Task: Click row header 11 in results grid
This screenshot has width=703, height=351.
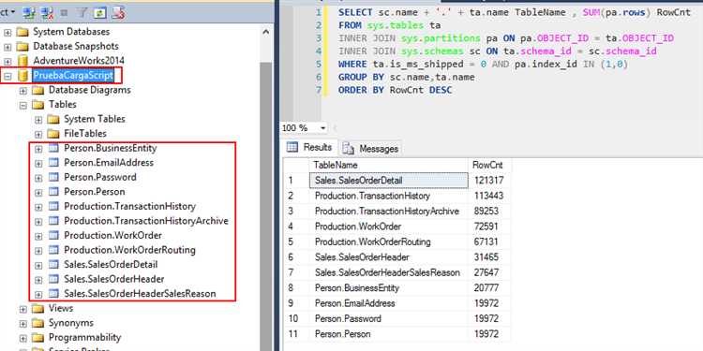Action: [296, 333]
